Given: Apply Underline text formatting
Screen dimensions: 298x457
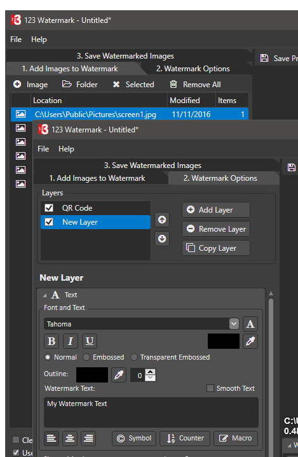Looking at the screenshot, I should 90,341.
